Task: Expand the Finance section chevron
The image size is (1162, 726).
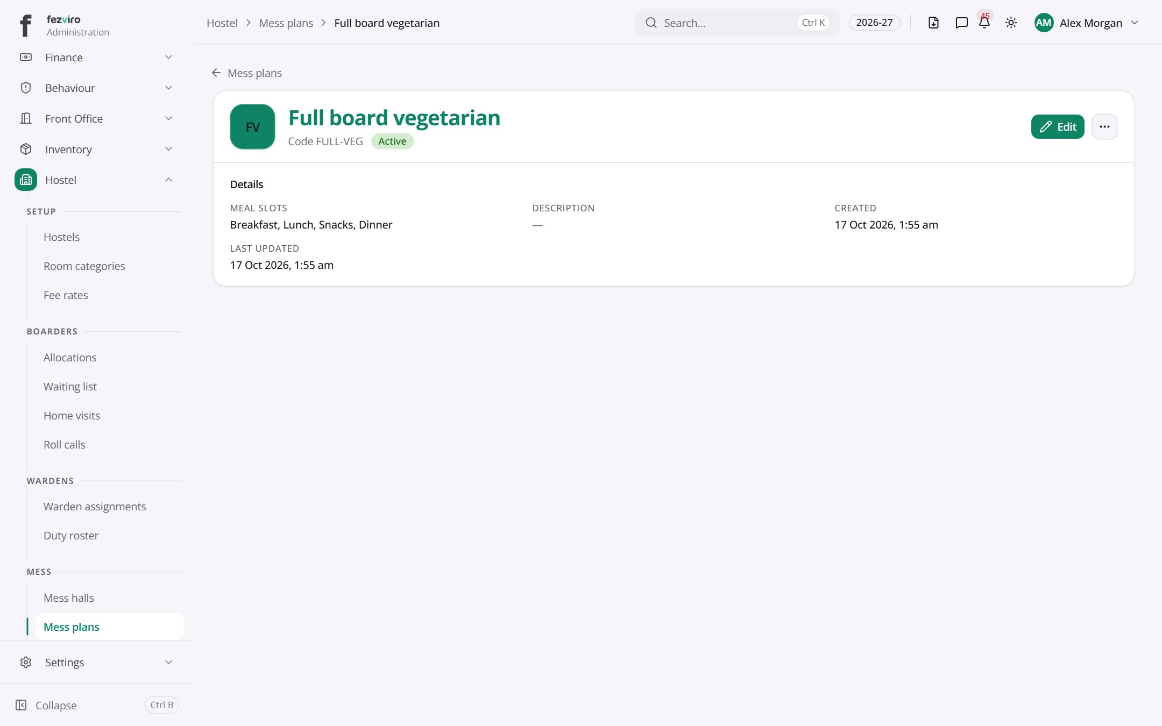Action: coord(168,57)
